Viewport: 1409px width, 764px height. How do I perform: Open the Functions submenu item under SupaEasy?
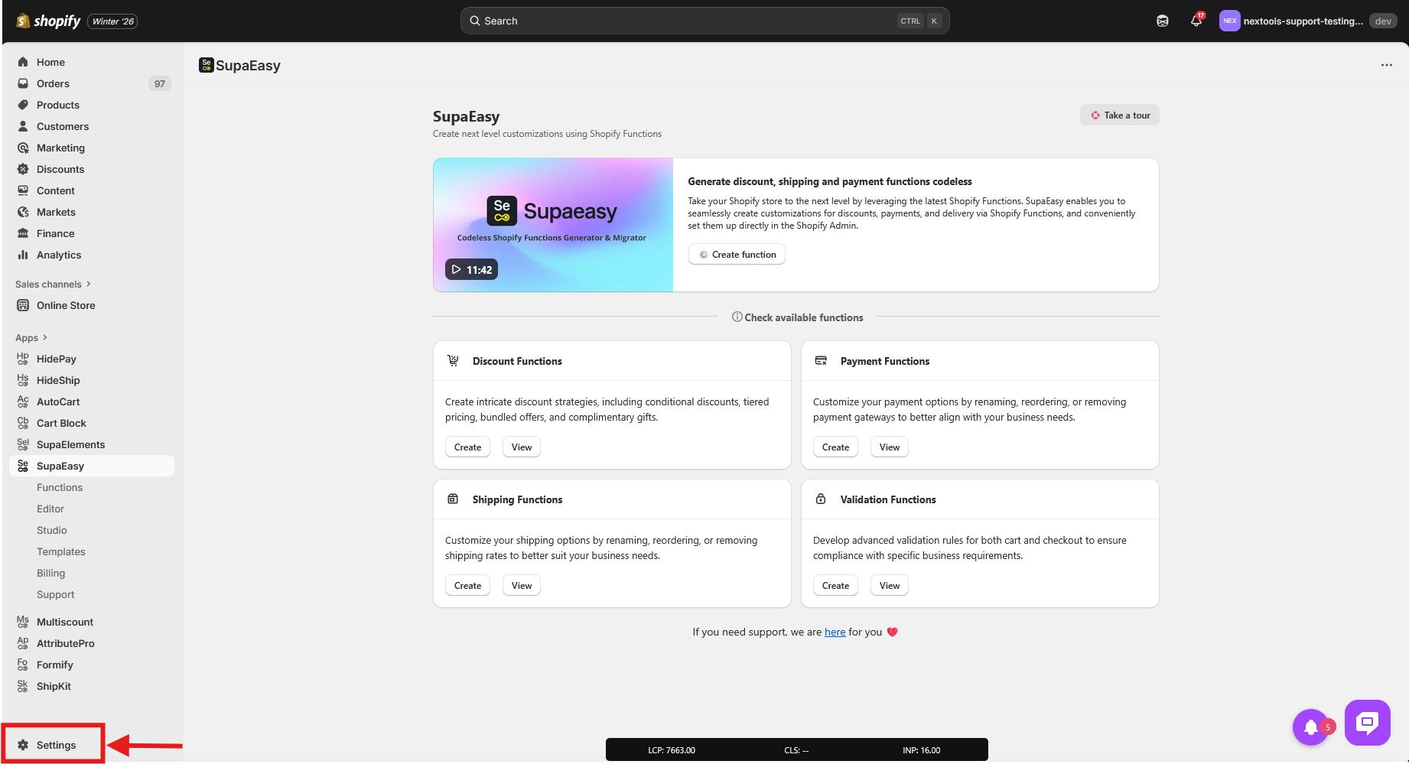60,487
